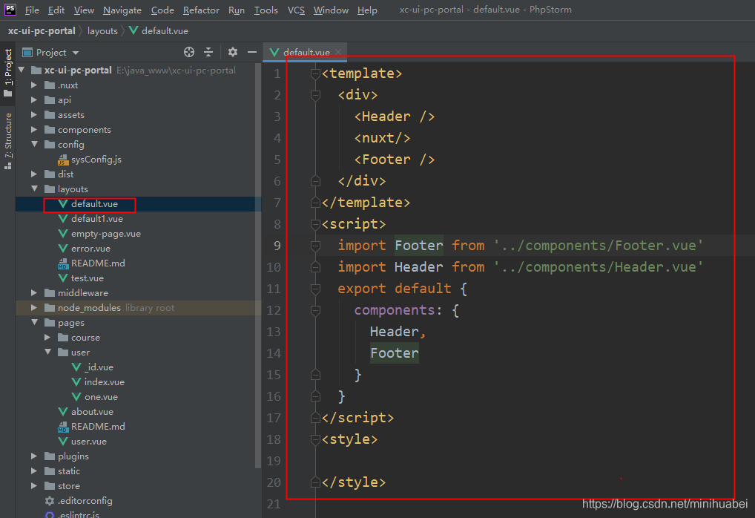Open the 1: Project tool window sidebar tab
Viewport: 755px width, 518px height.
[7, 72]
